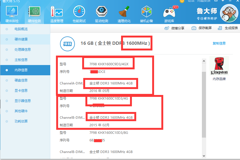The image size is (240, 160).
Task: Open 硬盘信息 disk info
Action: coord(25,80)
